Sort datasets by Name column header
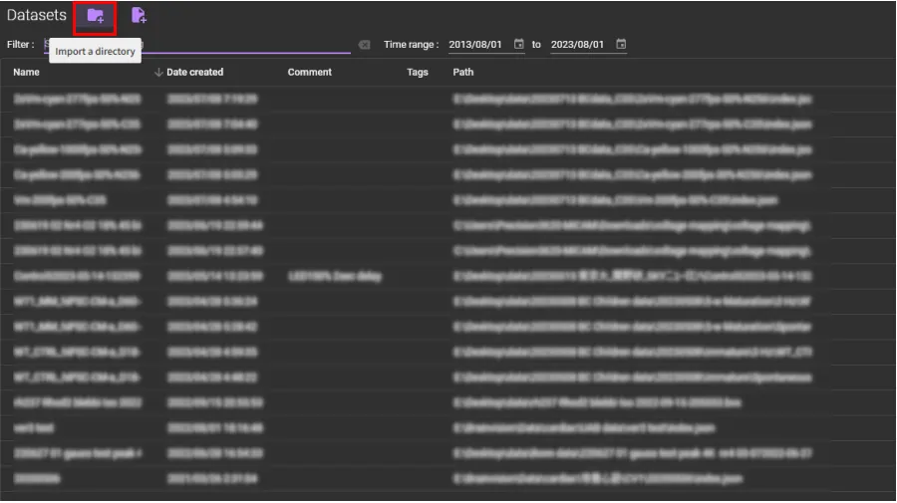The height and width of the screenshot is (503, 897). pos(27,73)
